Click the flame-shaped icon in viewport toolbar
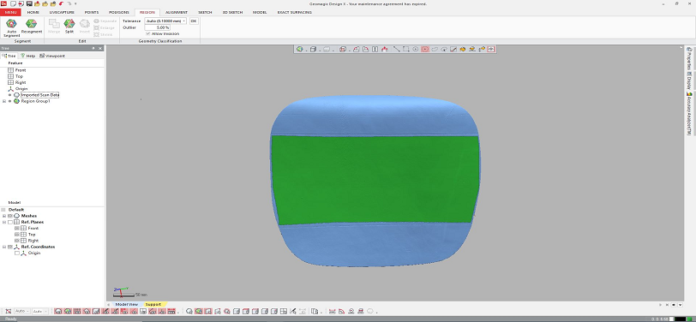 pos(385,49)
